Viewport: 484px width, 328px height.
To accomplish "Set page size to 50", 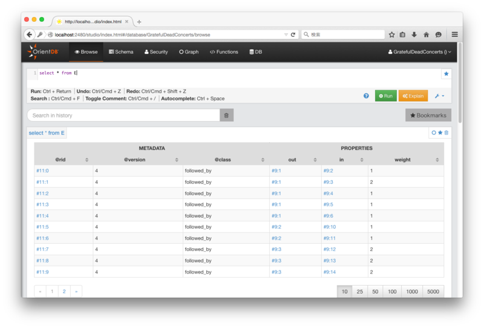I will pyautogui.click(x=375, y=292).
